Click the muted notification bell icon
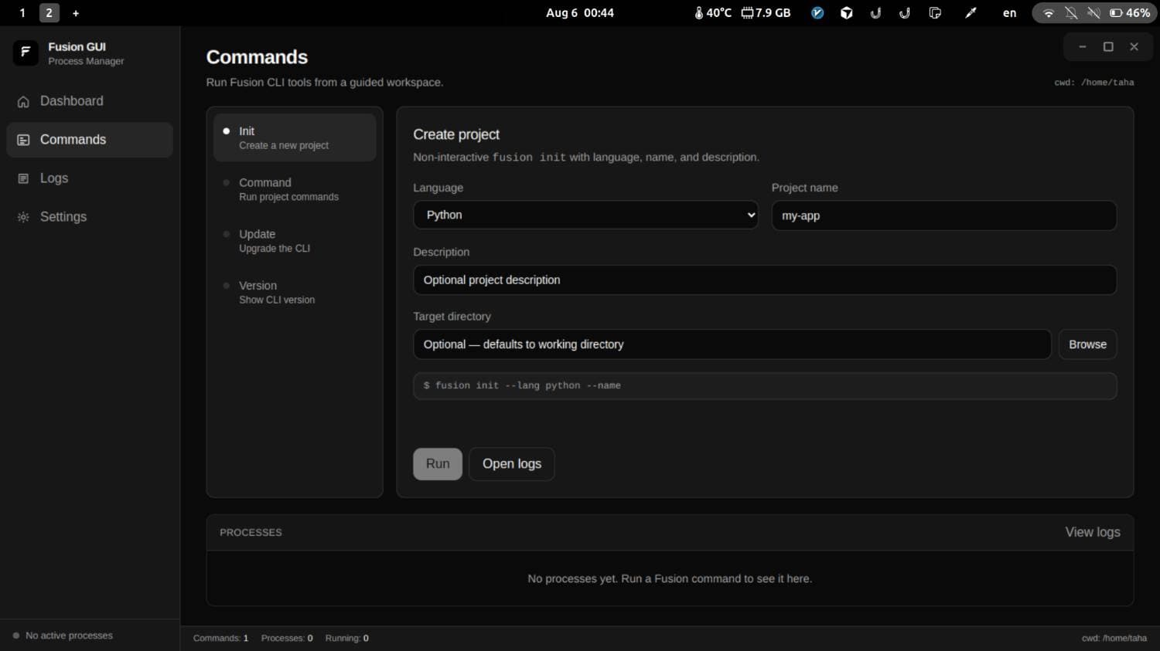The image size is (1160, 651). pos(1071,13)
